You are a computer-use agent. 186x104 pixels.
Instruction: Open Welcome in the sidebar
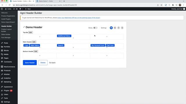(4, 13)
